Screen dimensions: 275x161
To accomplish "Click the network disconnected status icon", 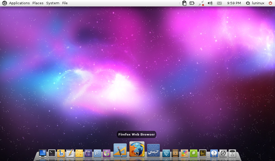I will (201, 3).
